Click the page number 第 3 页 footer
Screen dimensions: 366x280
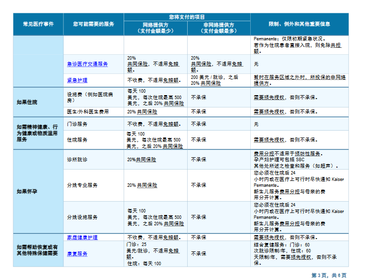point(320,275)
